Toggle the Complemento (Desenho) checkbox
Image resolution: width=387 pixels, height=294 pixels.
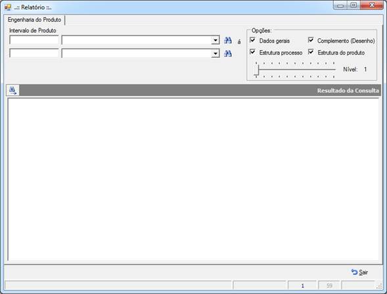311,39
